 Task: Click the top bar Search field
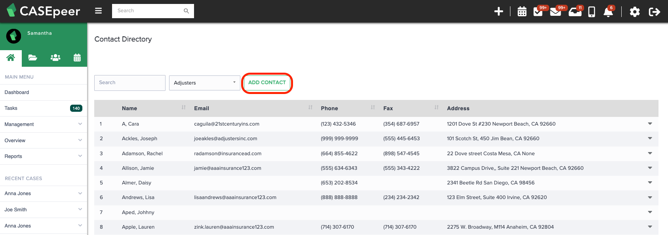(153, 11)
